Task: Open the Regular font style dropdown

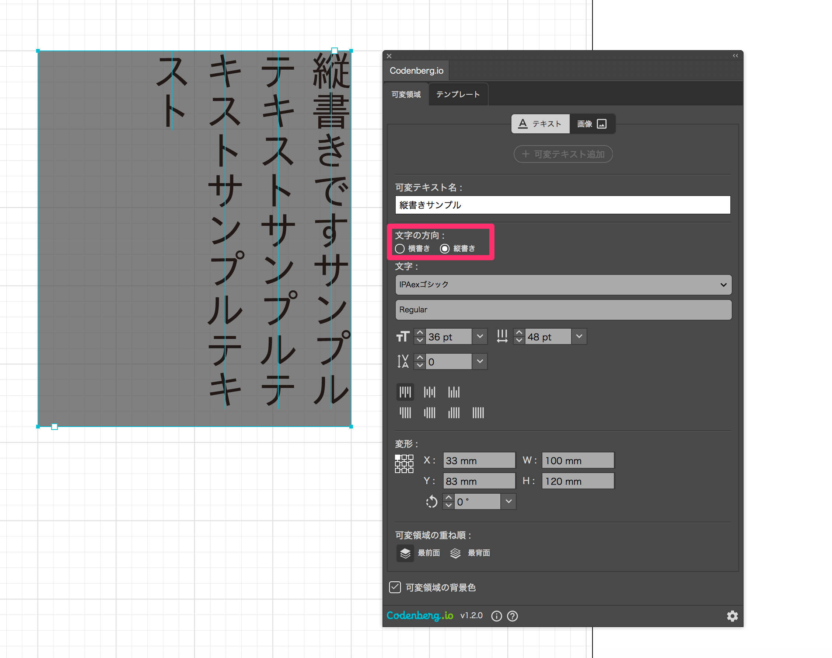Action: 563,310
